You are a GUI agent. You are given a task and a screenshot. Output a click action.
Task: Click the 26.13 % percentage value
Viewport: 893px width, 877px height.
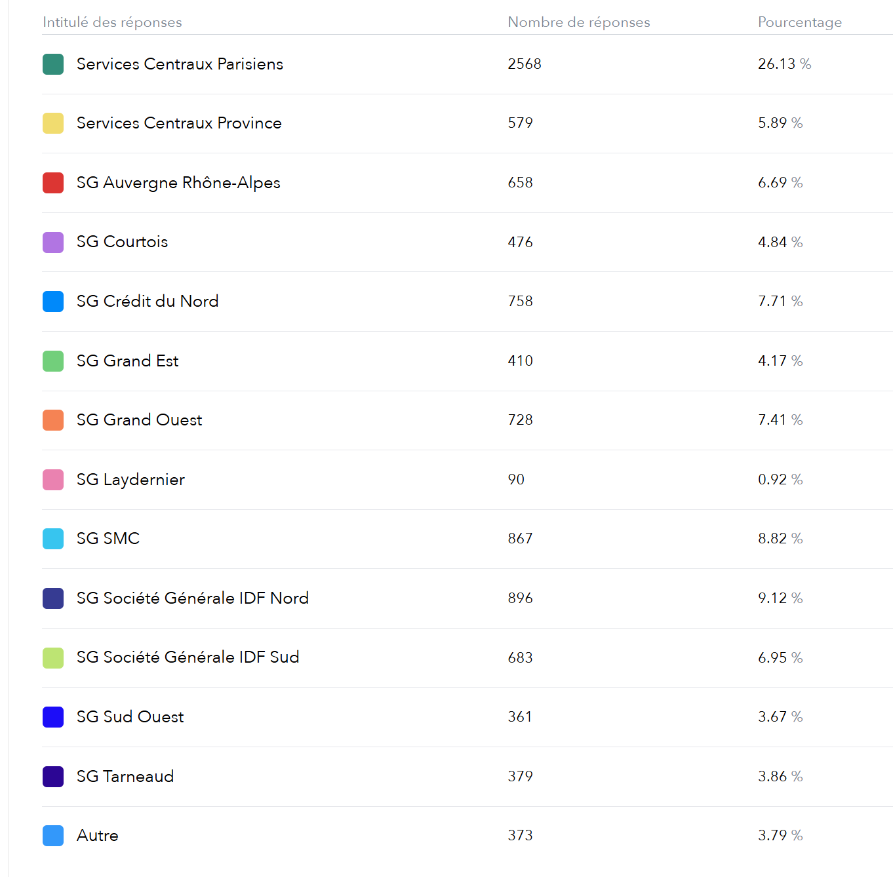pyautogui.click(x=784, y=64)
